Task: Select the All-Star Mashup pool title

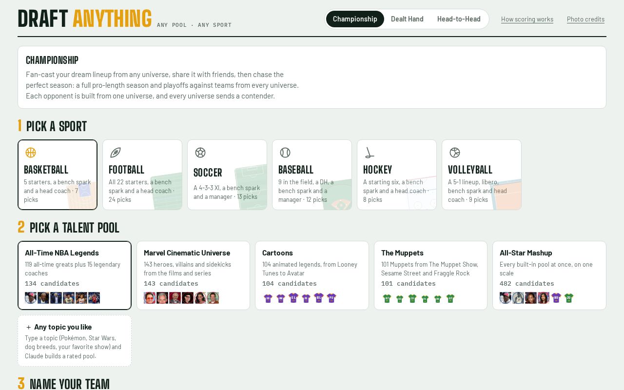Action: click(x=526, y=253)
